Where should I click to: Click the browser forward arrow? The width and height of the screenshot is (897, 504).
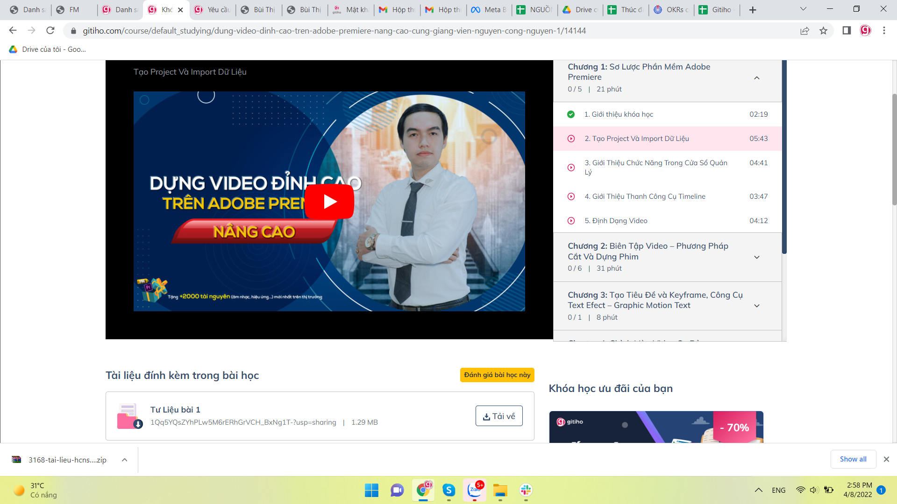coord(31,30)
